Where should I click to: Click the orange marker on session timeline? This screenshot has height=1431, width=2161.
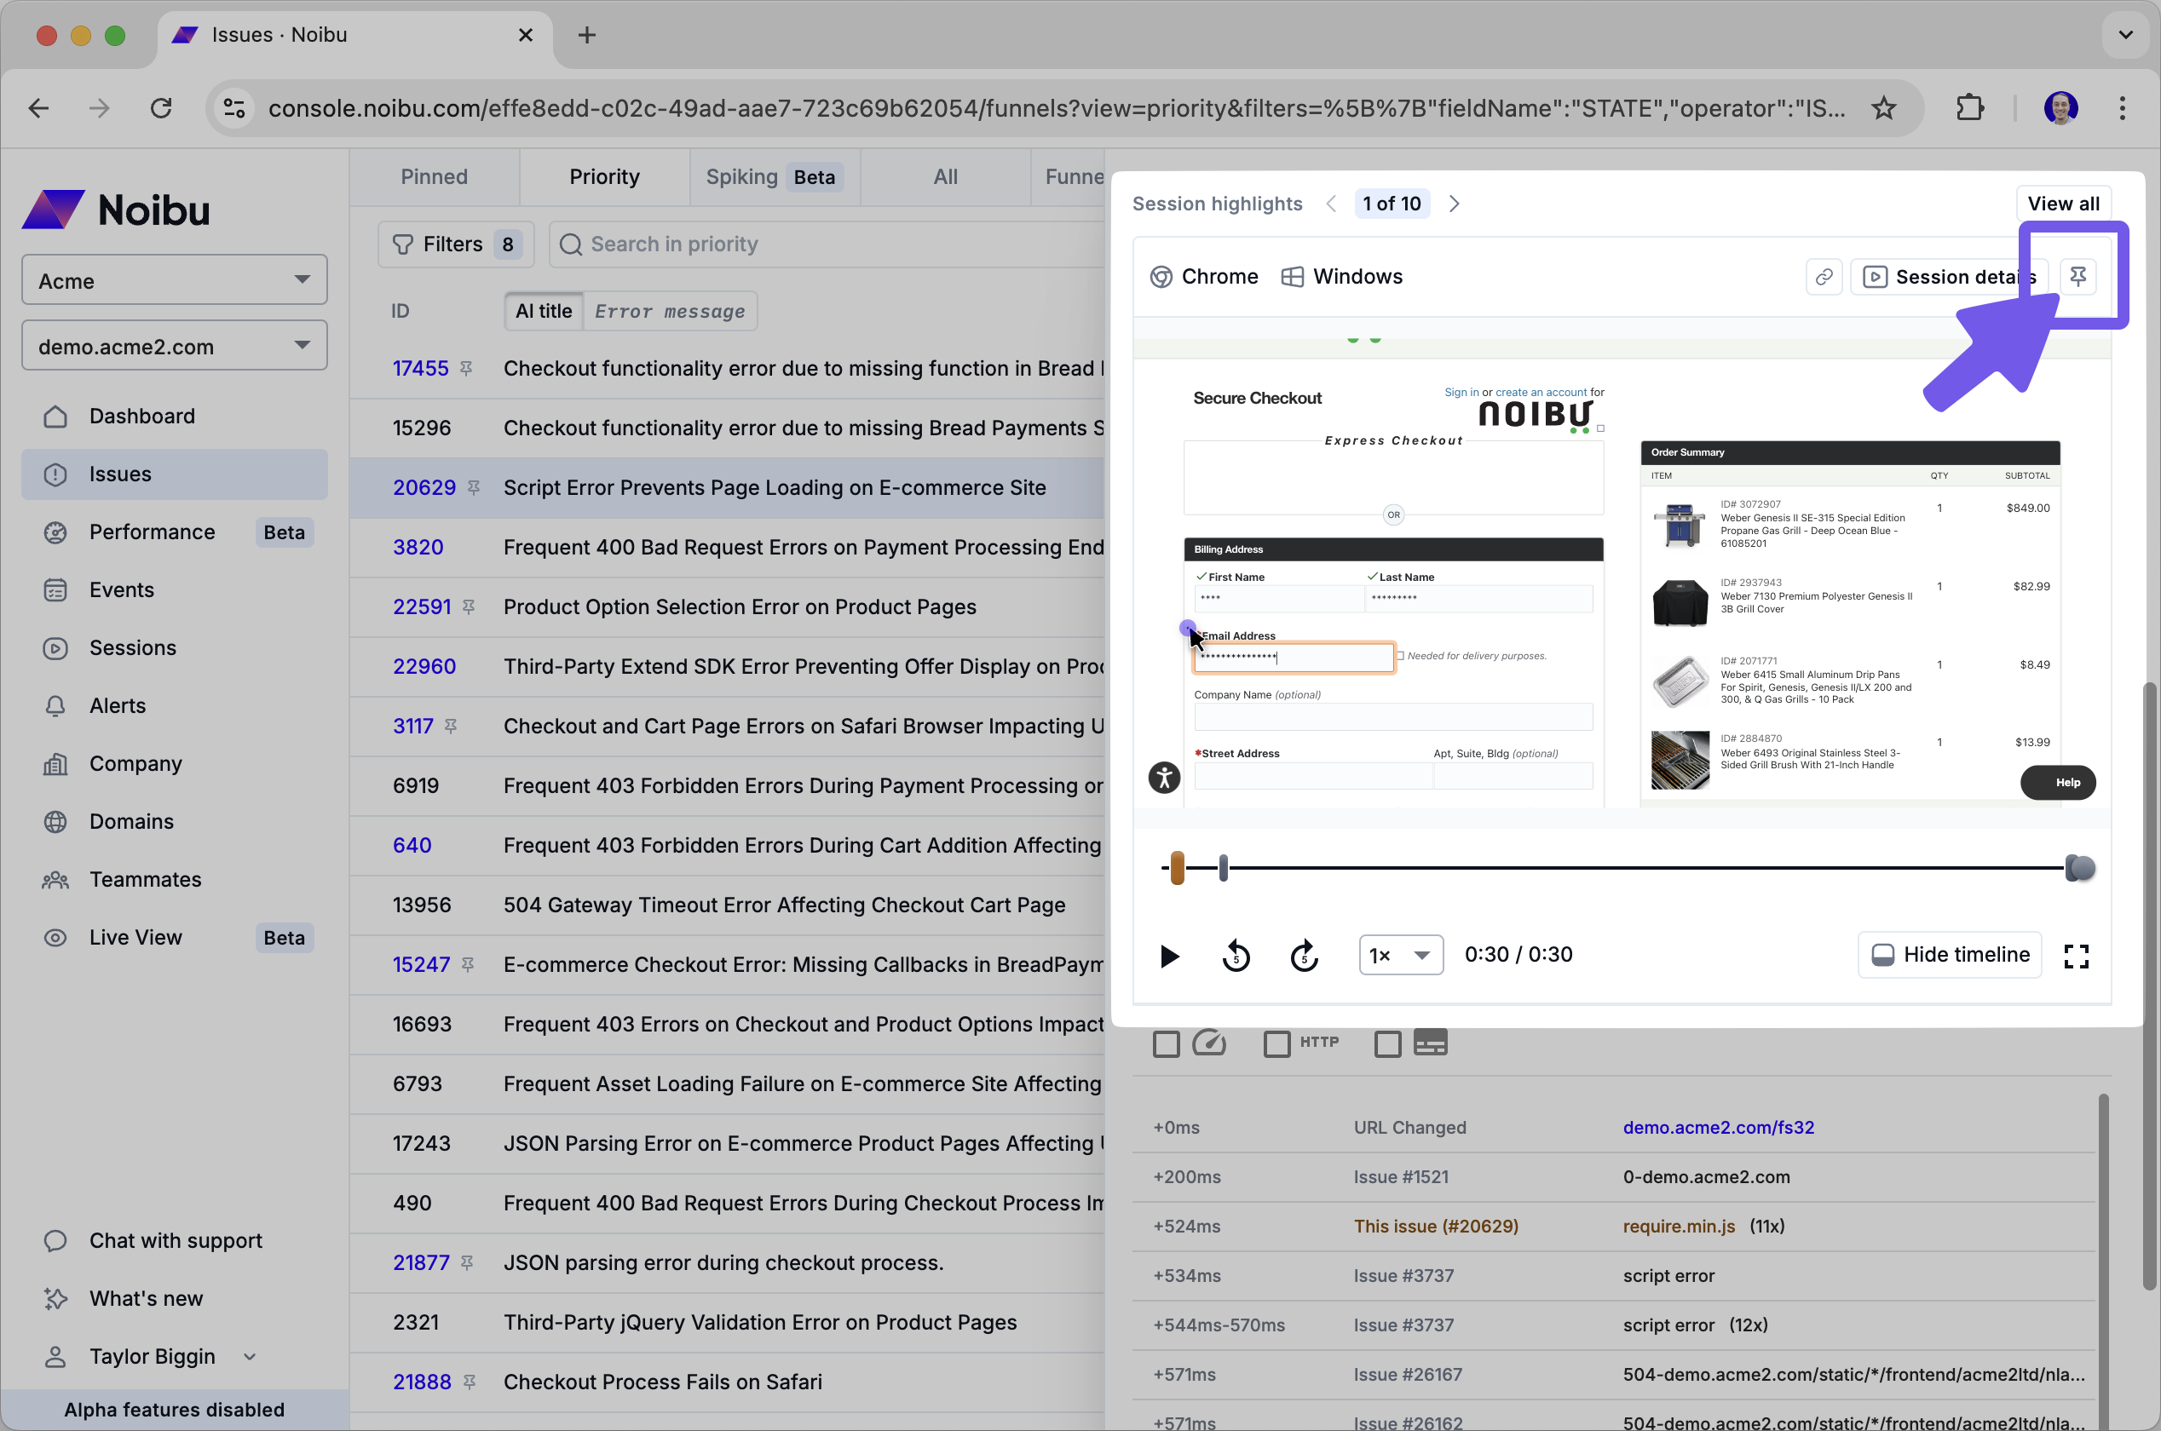1177,868
